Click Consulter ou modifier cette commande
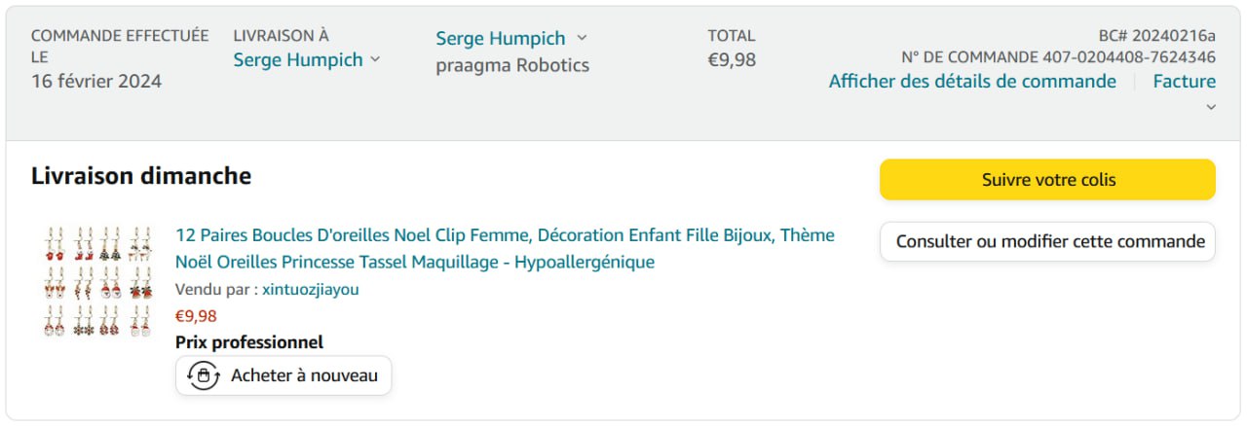This screenshot has width=1247, height=426. pyautogui.click(x=1047, y=241)
